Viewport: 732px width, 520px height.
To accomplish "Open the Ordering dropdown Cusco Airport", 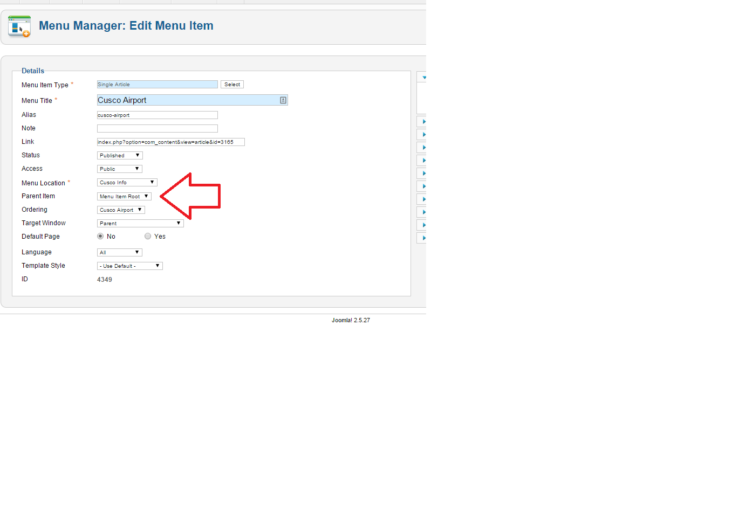I will [121, 210].
